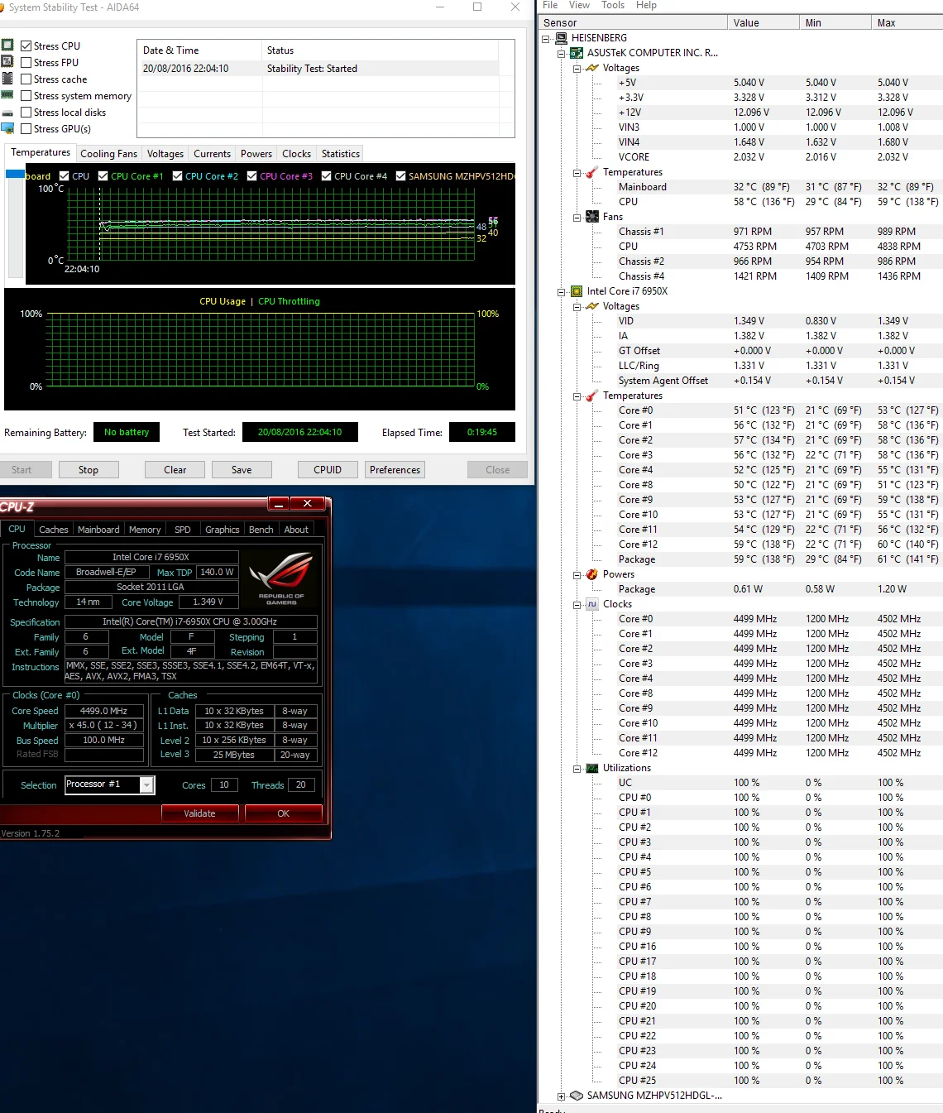Open the Memory tab in CPU-Z
943x1113 pixels.
(145, 530)
